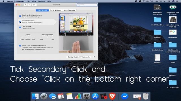
Task: Open Calendar showing 18 in Dock
Action: 61,96
